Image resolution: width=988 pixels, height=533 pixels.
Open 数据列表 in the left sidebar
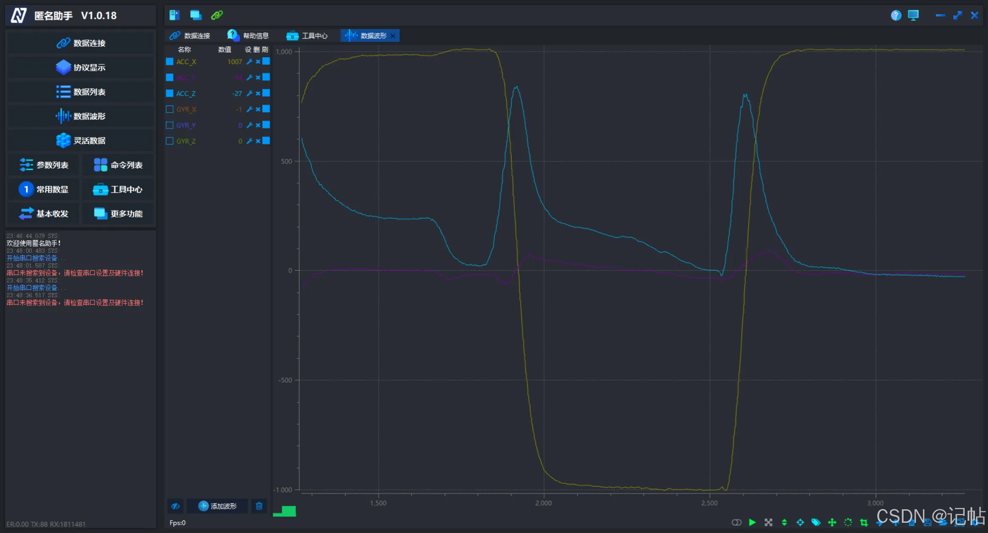(81, 92)
